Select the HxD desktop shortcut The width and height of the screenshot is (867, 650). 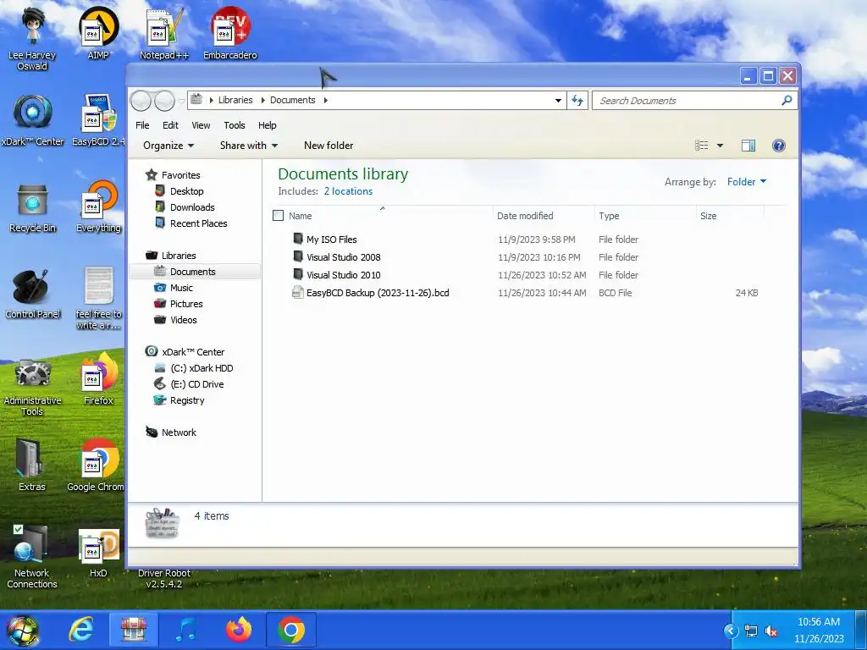[98, 553]
